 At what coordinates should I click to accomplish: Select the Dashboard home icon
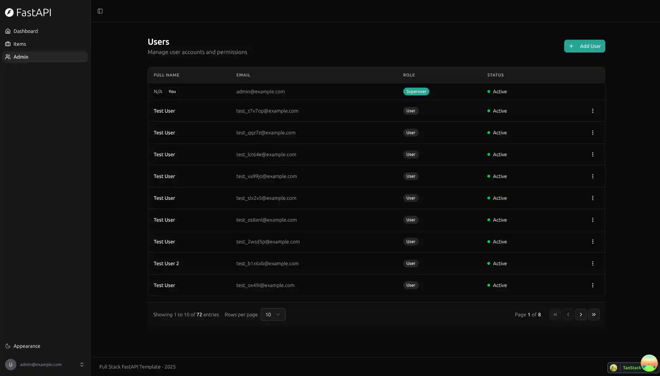click(x=8, y=31)
